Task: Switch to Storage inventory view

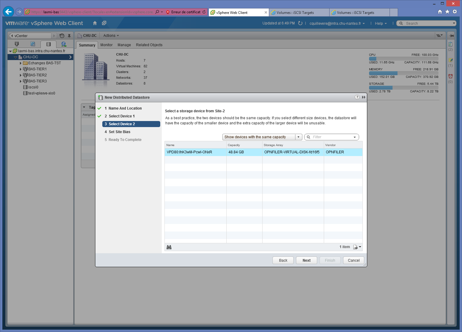Action: click(x=48, y=44)
